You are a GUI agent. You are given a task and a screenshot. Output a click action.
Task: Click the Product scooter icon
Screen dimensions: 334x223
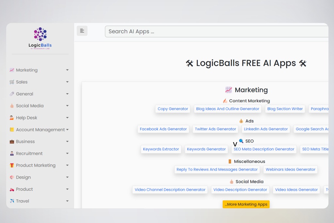point(12,189)
